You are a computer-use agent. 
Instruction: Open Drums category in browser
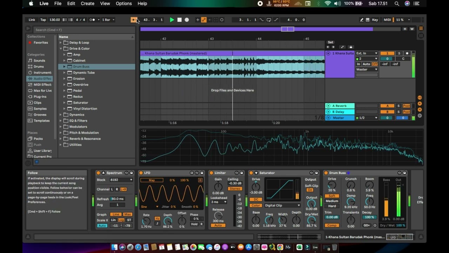39,66
